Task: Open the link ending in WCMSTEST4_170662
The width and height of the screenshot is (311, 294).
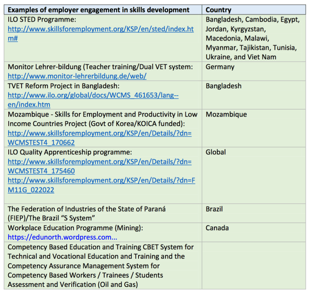Action: tap(100, 133)
